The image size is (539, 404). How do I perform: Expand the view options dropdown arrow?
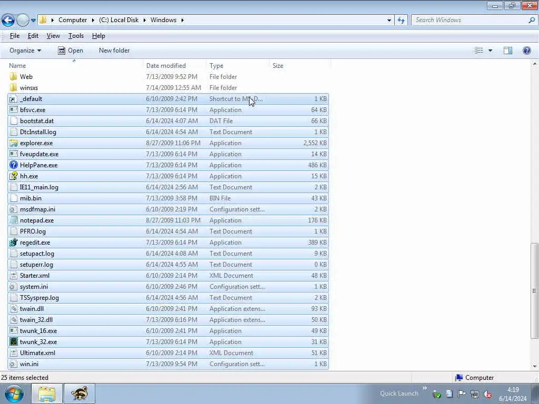pyautogui.click(x=490, y=50)
